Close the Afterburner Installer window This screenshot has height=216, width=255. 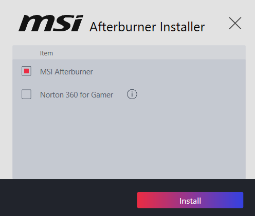[x=235, y=23]
